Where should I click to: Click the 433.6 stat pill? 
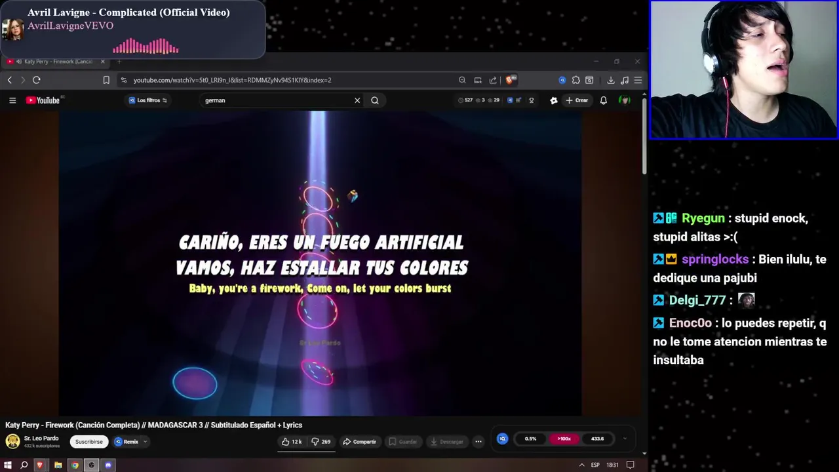(x=597, y=439)
